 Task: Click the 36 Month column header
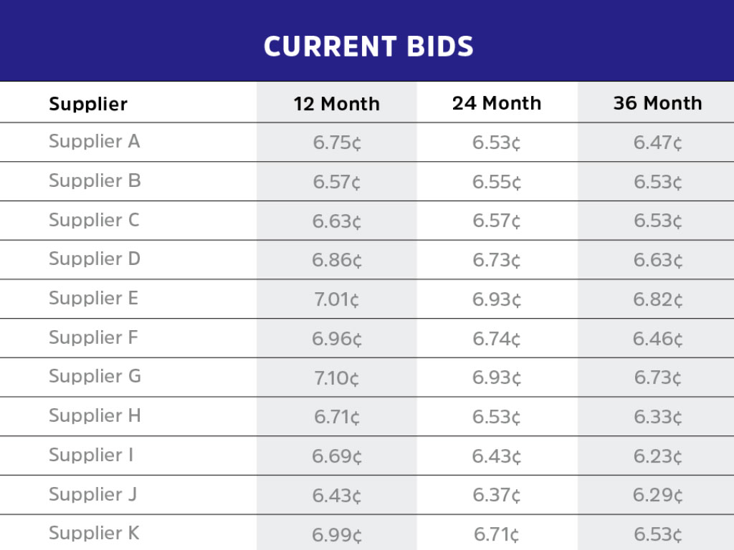tap(657, 103)
